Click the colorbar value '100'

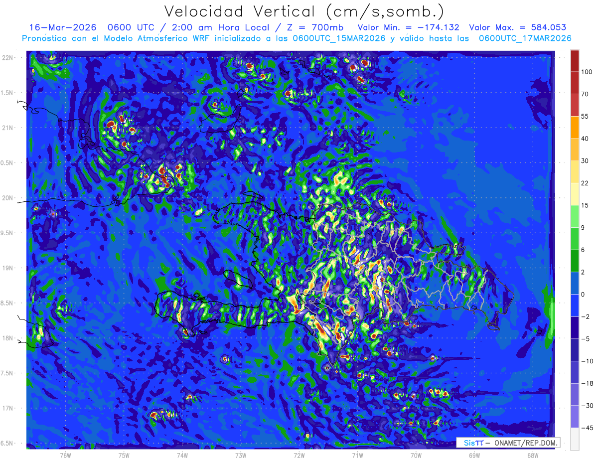point(587,72)
